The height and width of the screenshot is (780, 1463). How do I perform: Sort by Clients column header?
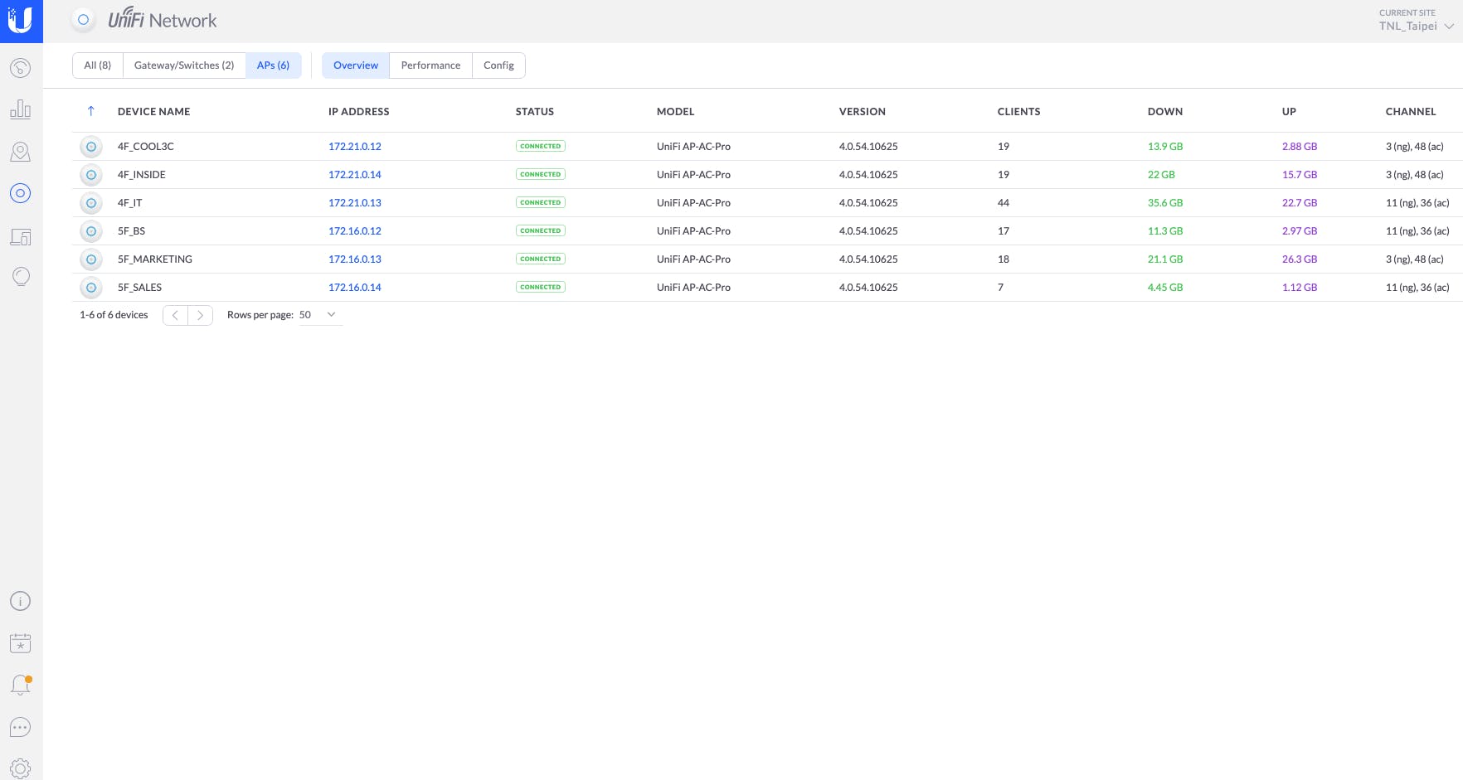[1019, 111]
